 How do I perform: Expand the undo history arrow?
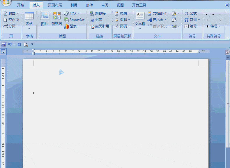point(14,44)
